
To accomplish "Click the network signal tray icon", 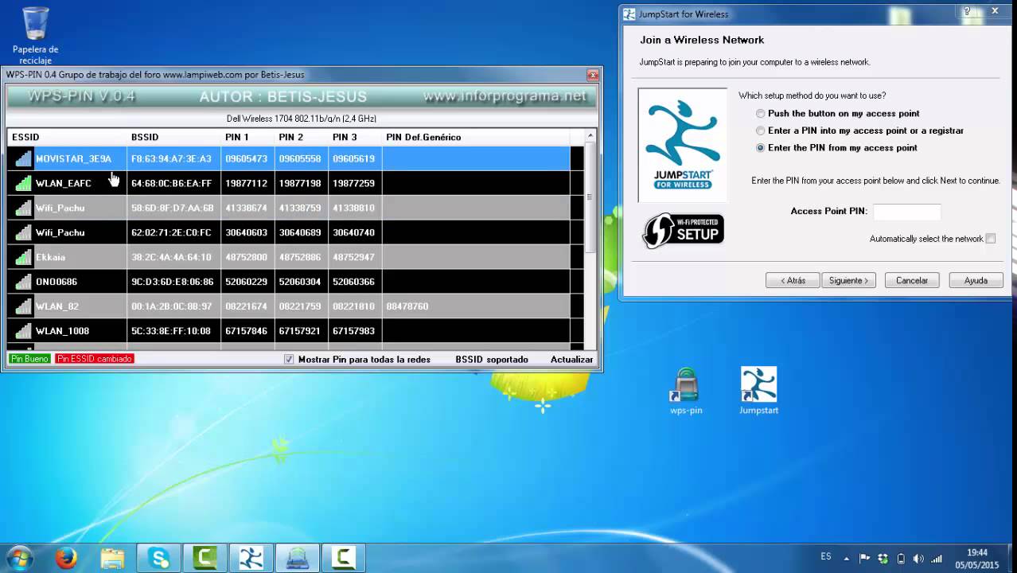I will [937, 559].
